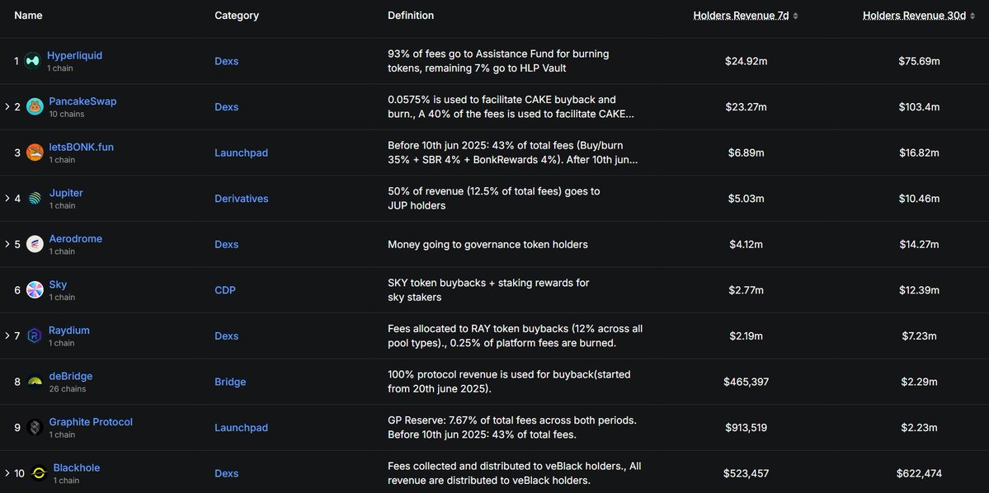This screenshot has width=989, height=493.
Task: Sort by Holders Revenue 30d arrows
Action: (972, 16)
